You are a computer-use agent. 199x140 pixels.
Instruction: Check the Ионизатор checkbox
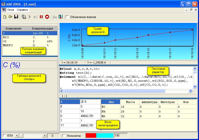(x=64, y=135)
